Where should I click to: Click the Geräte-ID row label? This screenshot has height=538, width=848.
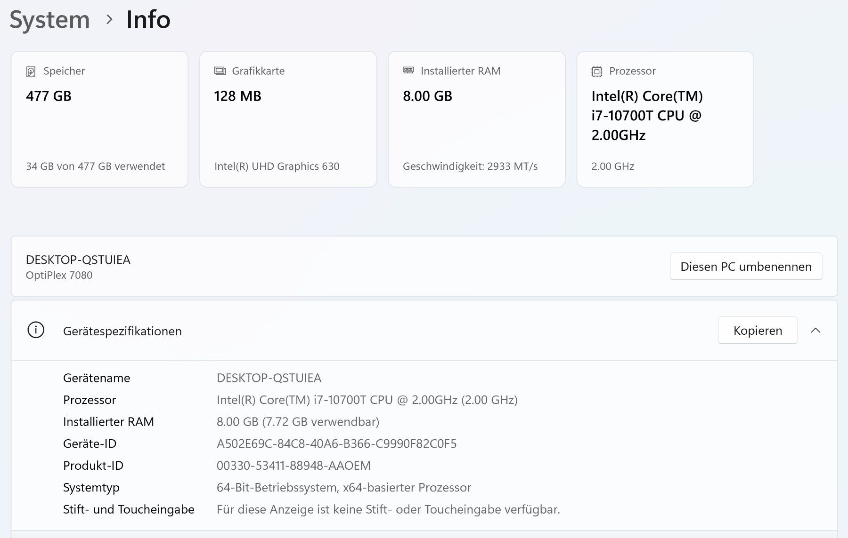[x=90, y=444]
